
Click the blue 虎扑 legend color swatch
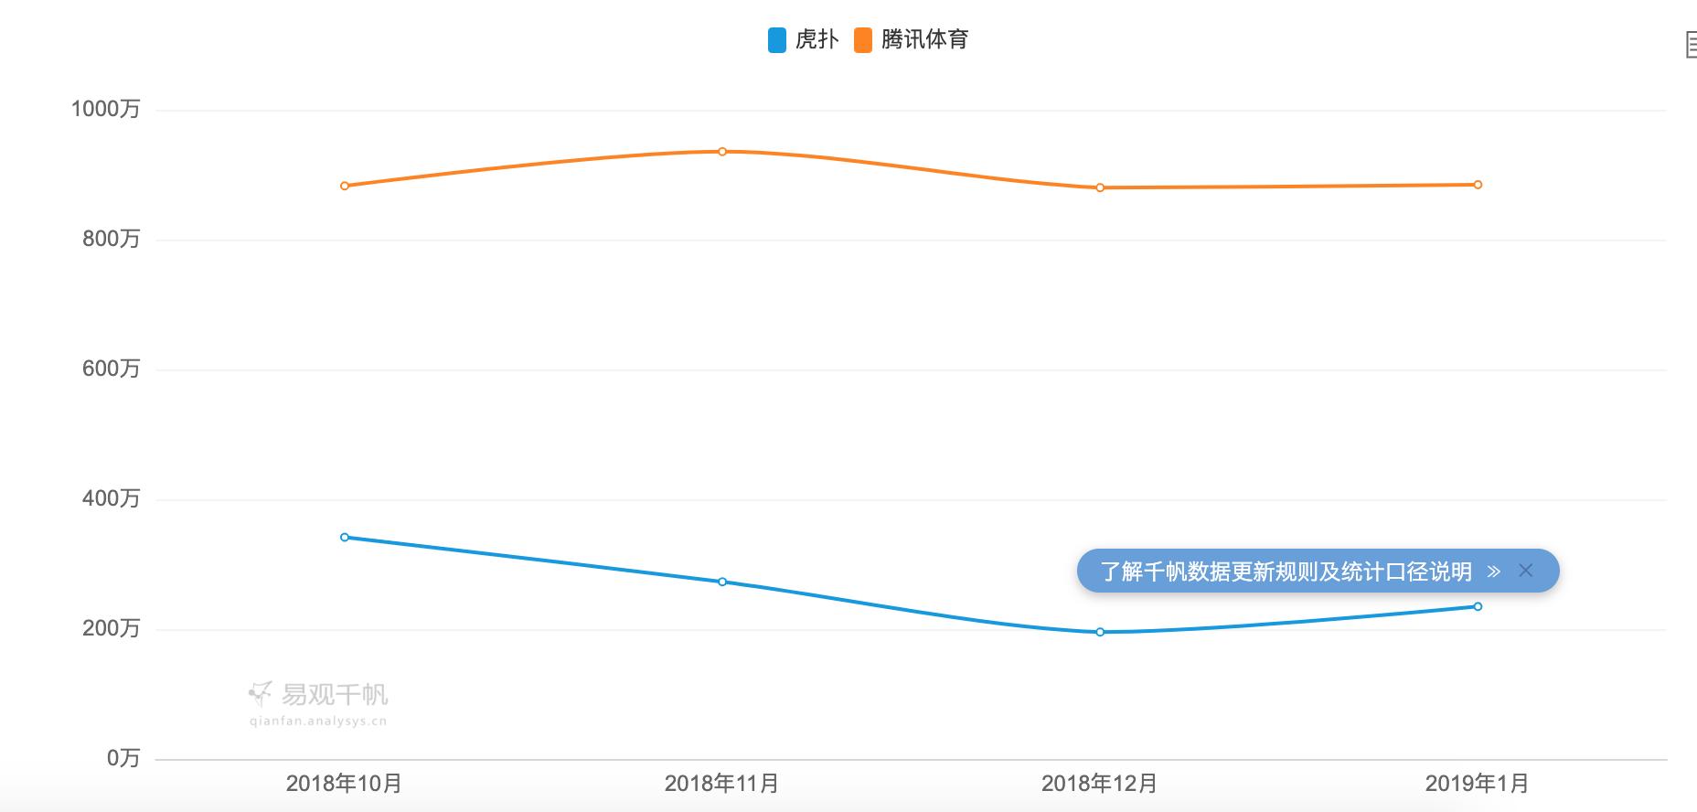777,40
